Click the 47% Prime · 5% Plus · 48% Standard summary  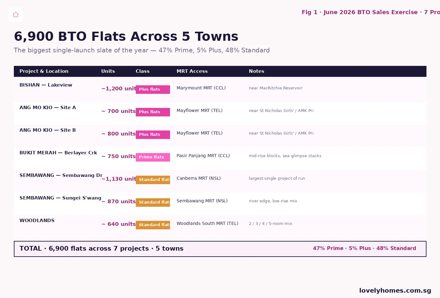(365, 248)
